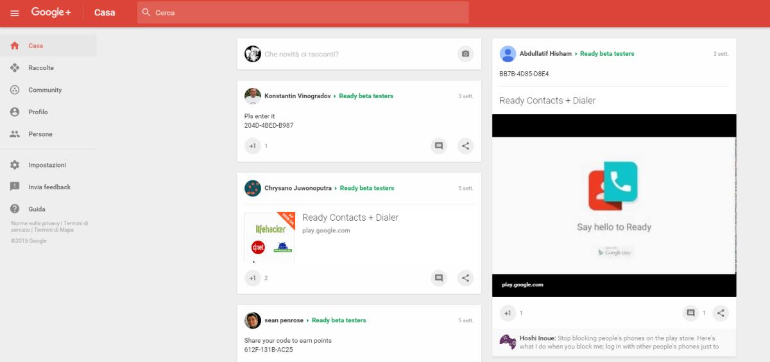The image size is (770, 362).
Task: Click Hoshi Inoue's commenter avatar
Action: pos(508,342)
